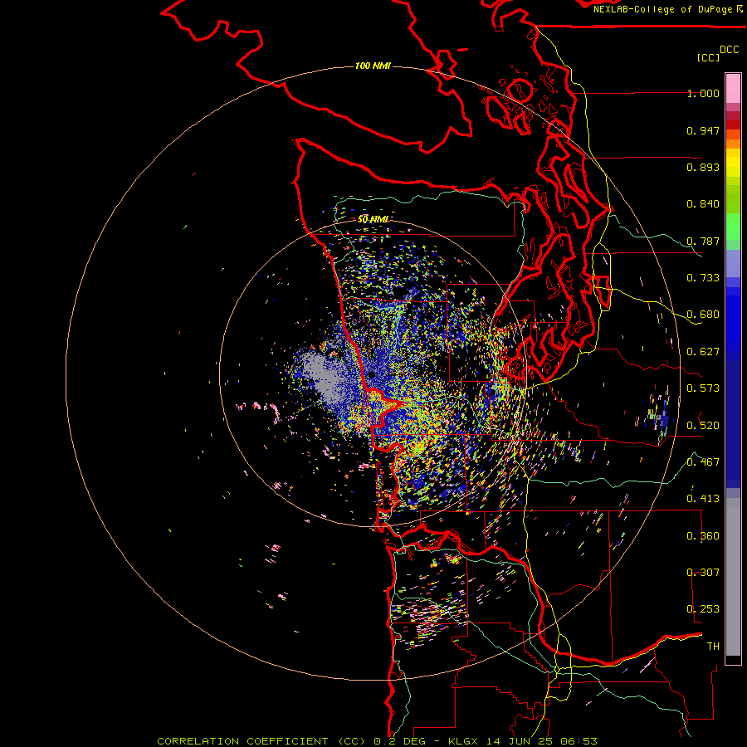Select the 0.413 scale value

click(703, 499)
